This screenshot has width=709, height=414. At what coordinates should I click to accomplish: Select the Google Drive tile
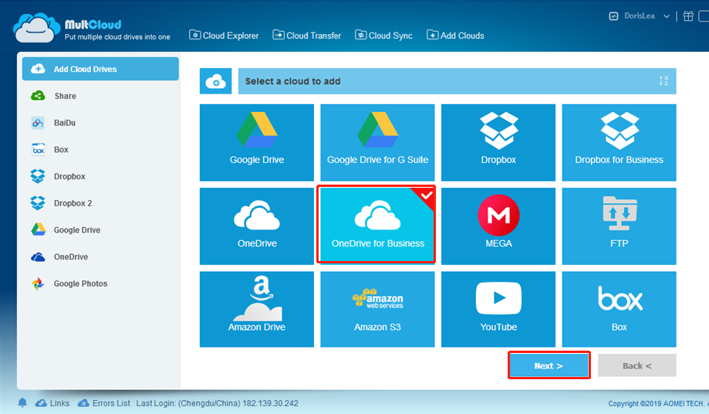(x=257, y=143)
